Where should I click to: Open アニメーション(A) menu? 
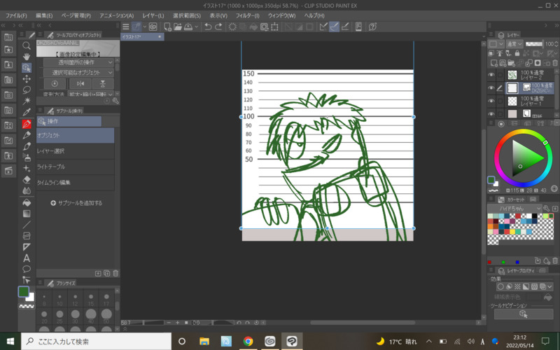click(117, 15)
